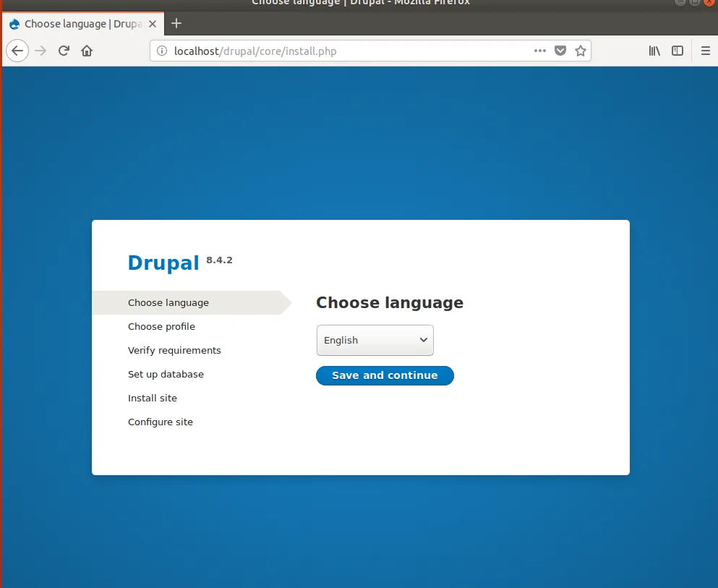The height and width of the screenshot is (588, 718).
Task: Click the Choose profile step
Action: tap(162, 326)
